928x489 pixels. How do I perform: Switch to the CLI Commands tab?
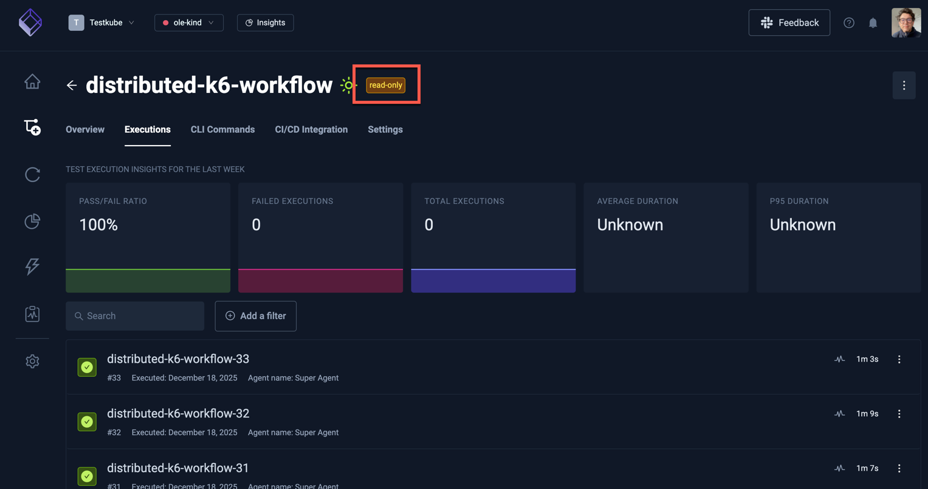[222, 129]
